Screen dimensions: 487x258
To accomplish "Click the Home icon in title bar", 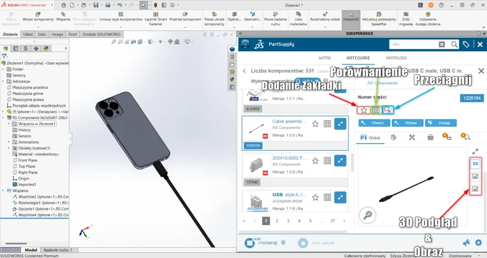I will coord(63,5).
